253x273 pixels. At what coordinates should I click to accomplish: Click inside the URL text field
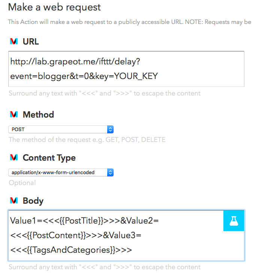click(126, 69)
